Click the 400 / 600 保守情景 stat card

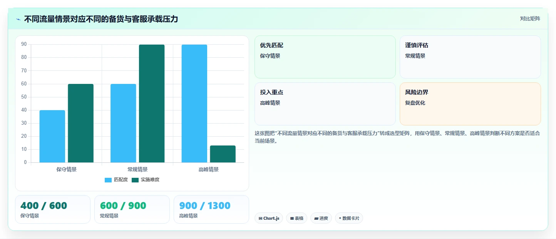click(x=53, y=209)
